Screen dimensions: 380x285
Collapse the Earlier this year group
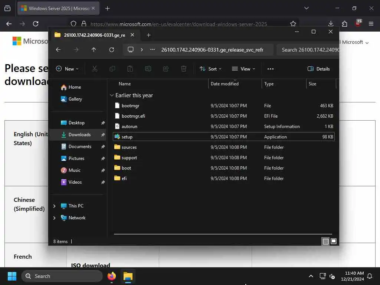[x=112, y=95]
